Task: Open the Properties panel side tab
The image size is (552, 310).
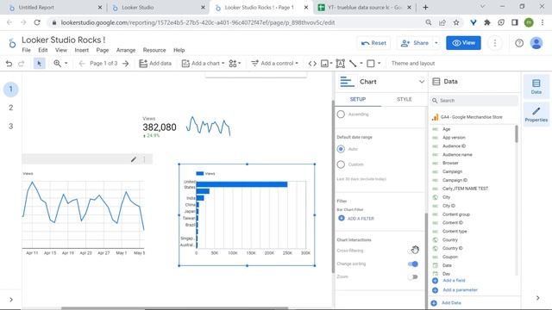Action: coord(536,115)
